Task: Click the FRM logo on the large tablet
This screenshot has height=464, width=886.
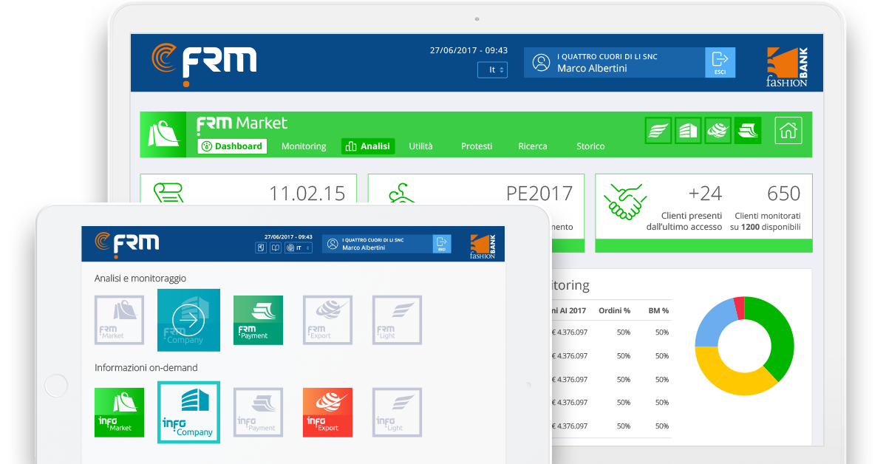Action: tap(204, 64)
